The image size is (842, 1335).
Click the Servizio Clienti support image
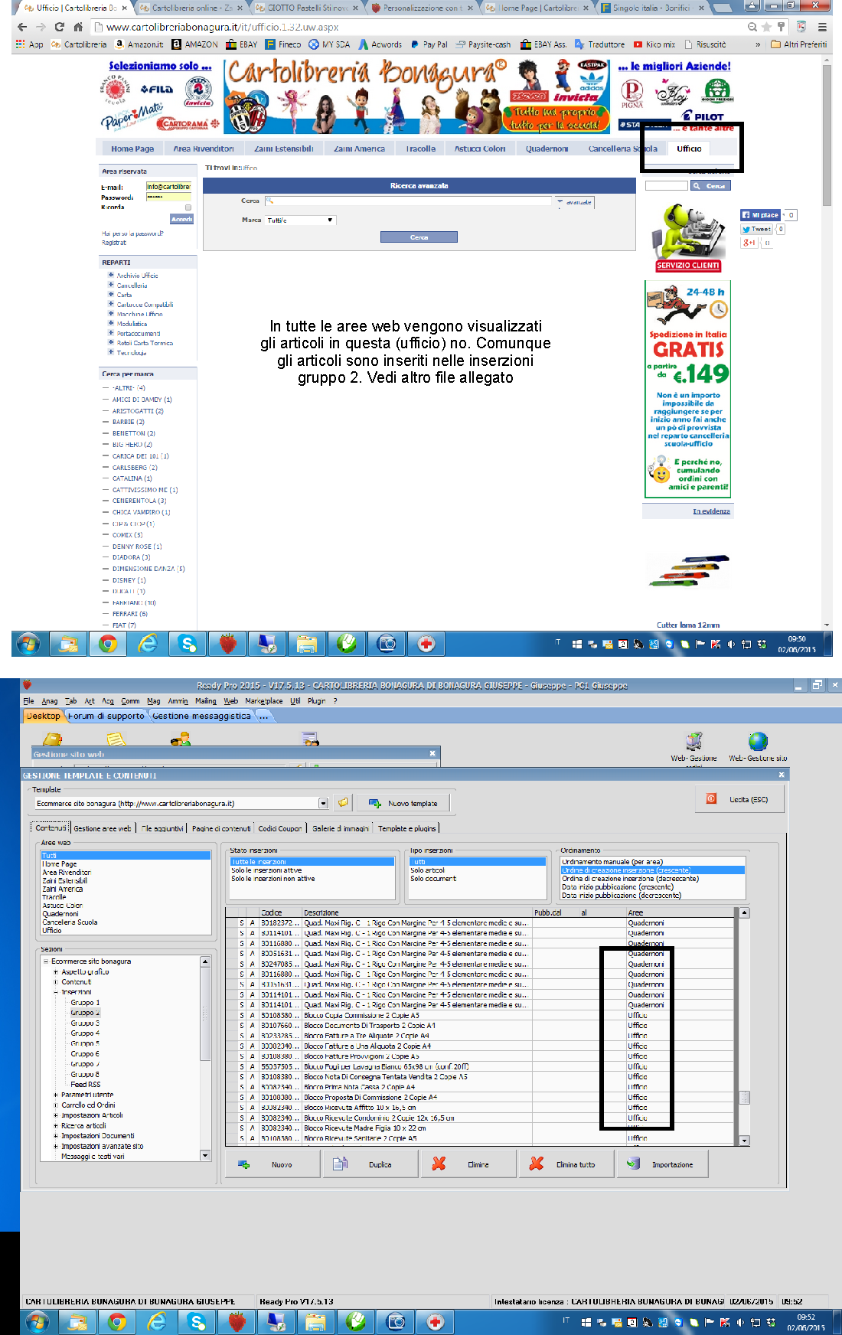tap(687, 237)
